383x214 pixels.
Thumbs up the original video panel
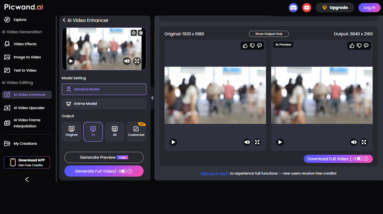click(245, 46)
